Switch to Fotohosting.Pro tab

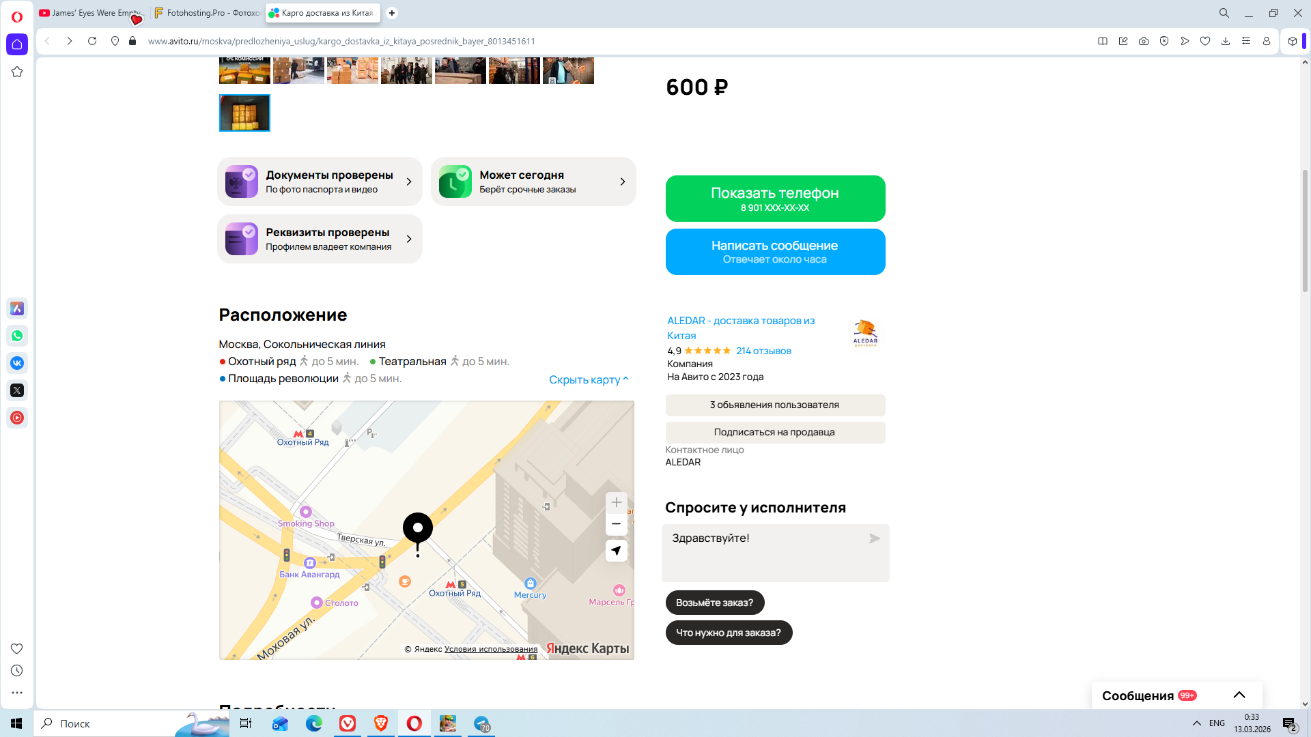pos(207,13)
